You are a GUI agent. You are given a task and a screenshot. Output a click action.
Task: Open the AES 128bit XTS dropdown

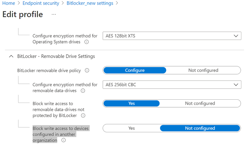[172, 36]
